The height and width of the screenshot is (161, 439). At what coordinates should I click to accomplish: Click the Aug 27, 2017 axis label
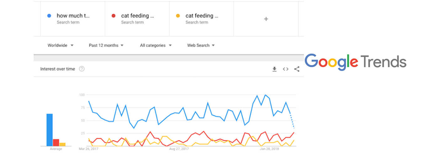(179, 149)
